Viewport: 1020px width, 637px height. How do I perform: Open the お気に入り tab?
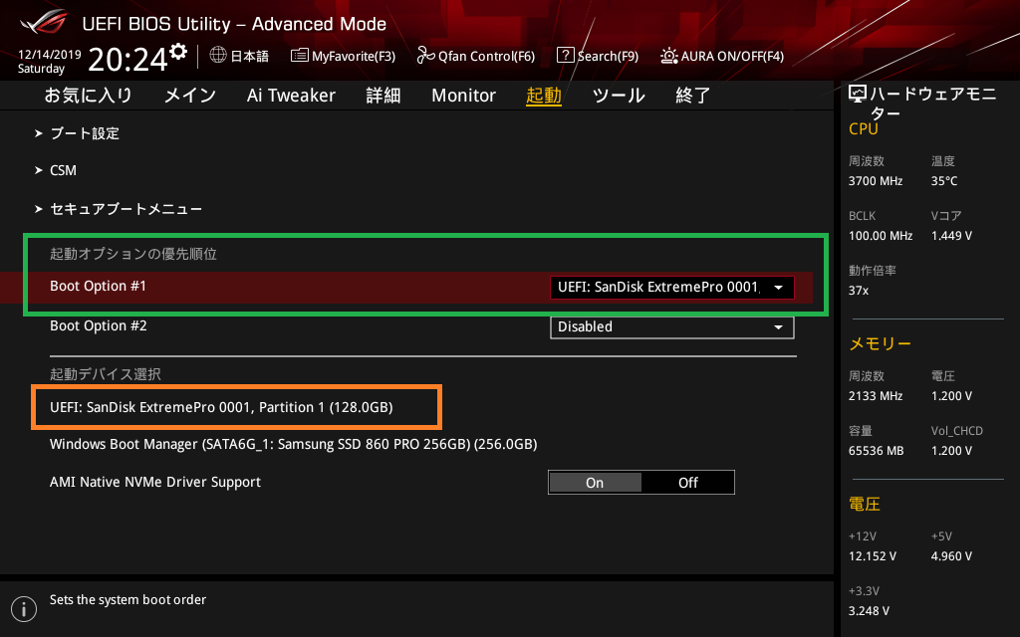(88, 96)
